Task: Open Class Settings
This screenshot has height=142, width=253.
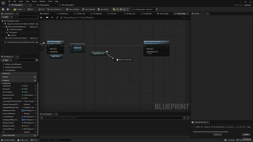Action: 72,9
